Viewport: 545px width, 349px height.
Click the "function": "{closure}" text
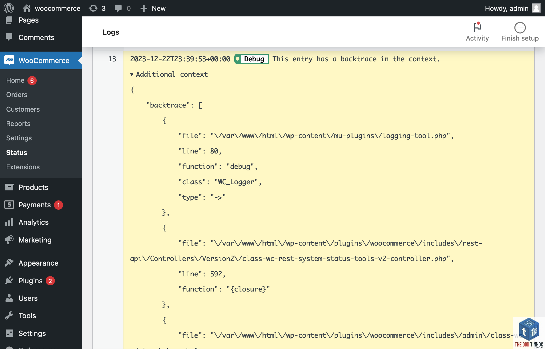pos(224,289)
